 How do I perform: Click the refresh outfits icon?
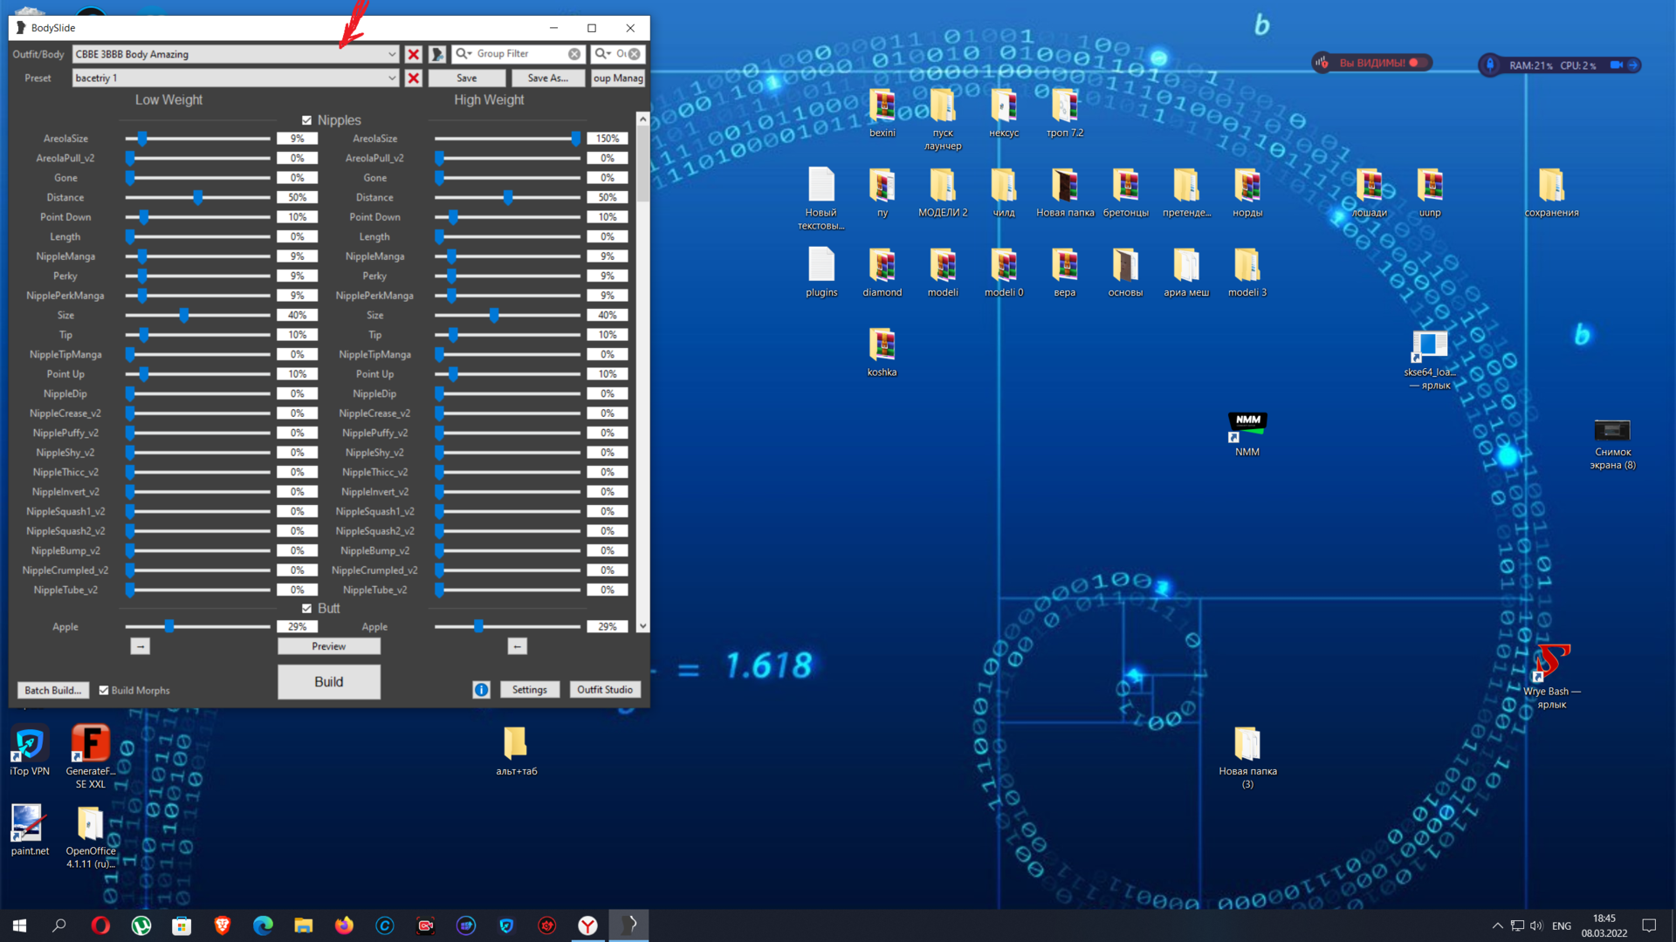437,54
